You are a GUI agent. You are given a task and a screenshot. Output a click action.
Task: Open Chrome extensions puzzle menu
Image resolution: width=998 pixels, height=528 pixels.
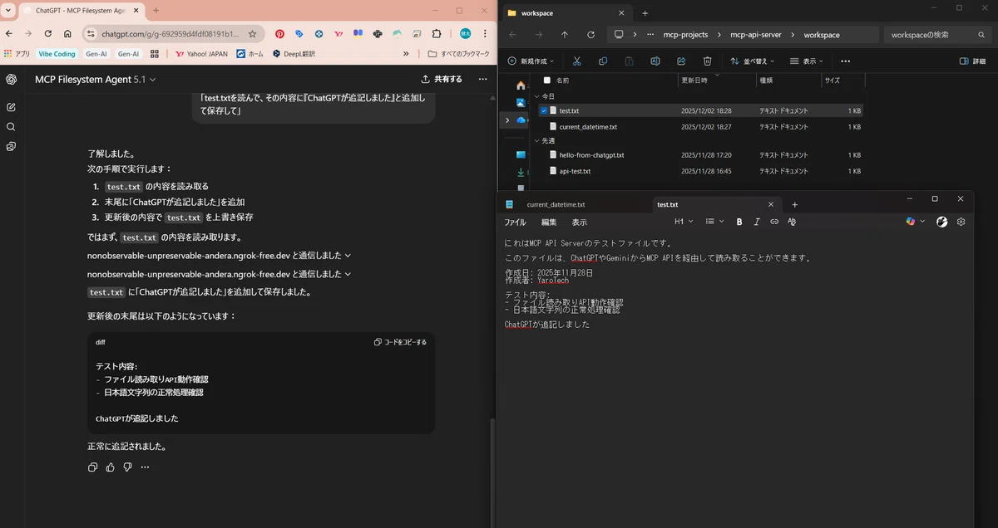click(437, 34)
